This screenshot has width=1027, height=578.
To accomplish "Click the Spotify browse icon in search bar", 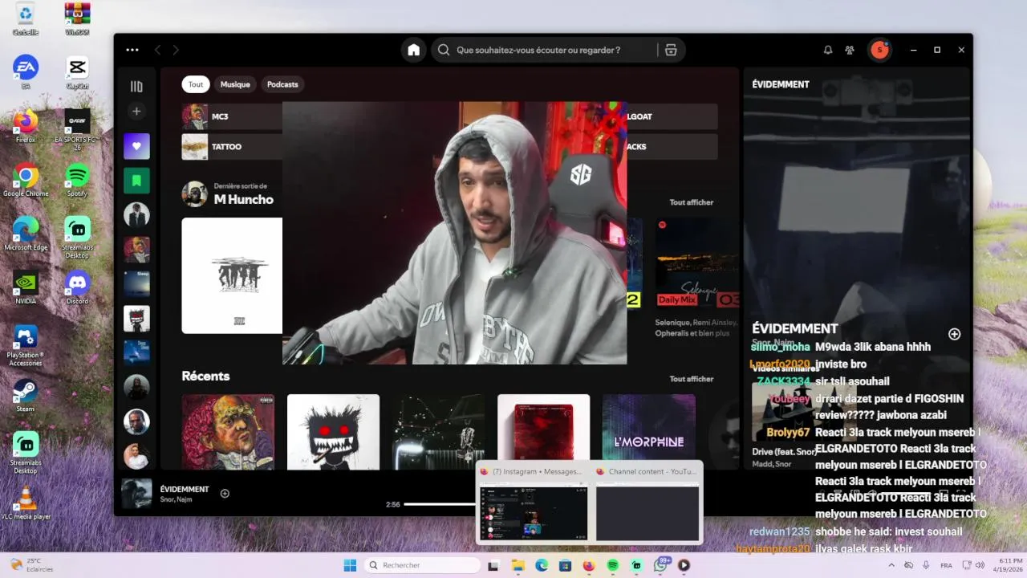I will (671, 50).
